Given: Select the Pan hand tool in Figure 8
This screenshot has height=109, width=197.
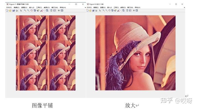Looking at the screenshot, I should point(109,11).
